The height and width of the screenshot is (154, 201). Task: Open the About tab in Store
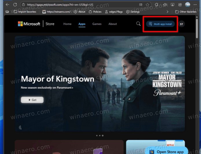tap(112, 24)
